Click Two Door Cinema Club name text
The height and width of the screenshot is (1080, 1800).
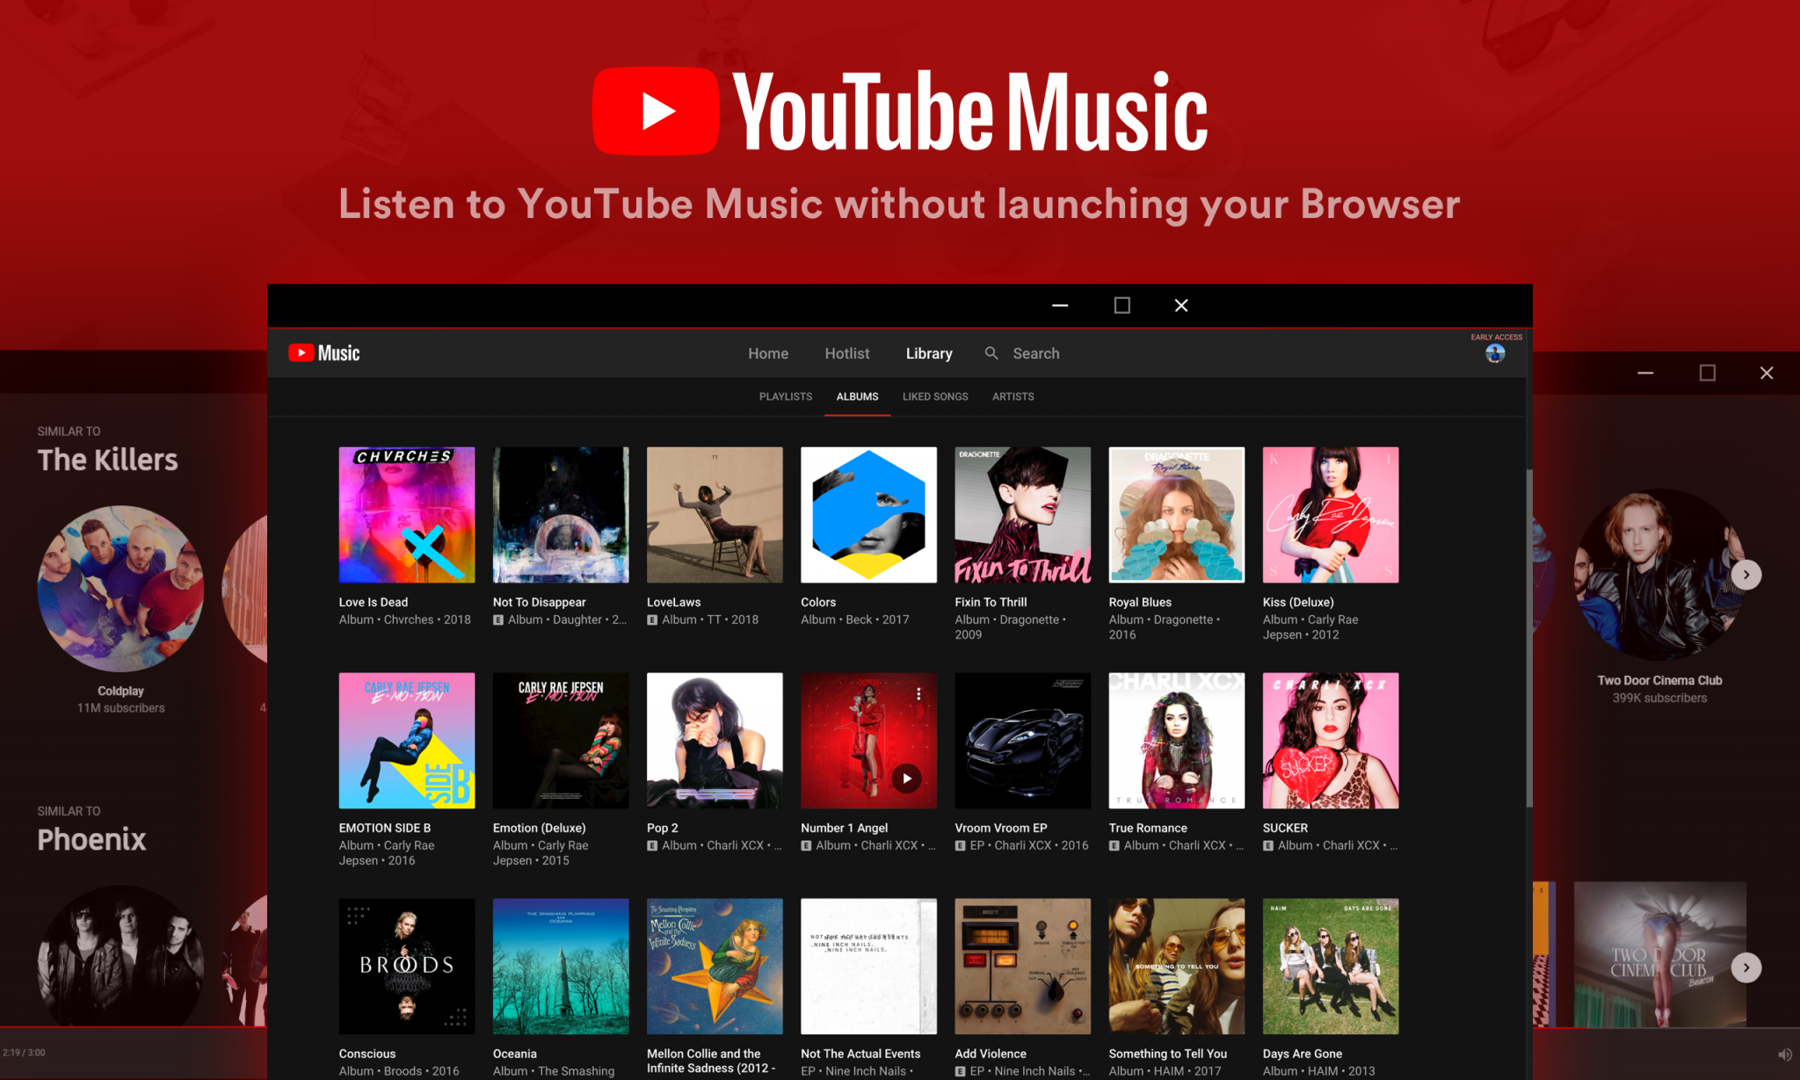[1659, 680]
